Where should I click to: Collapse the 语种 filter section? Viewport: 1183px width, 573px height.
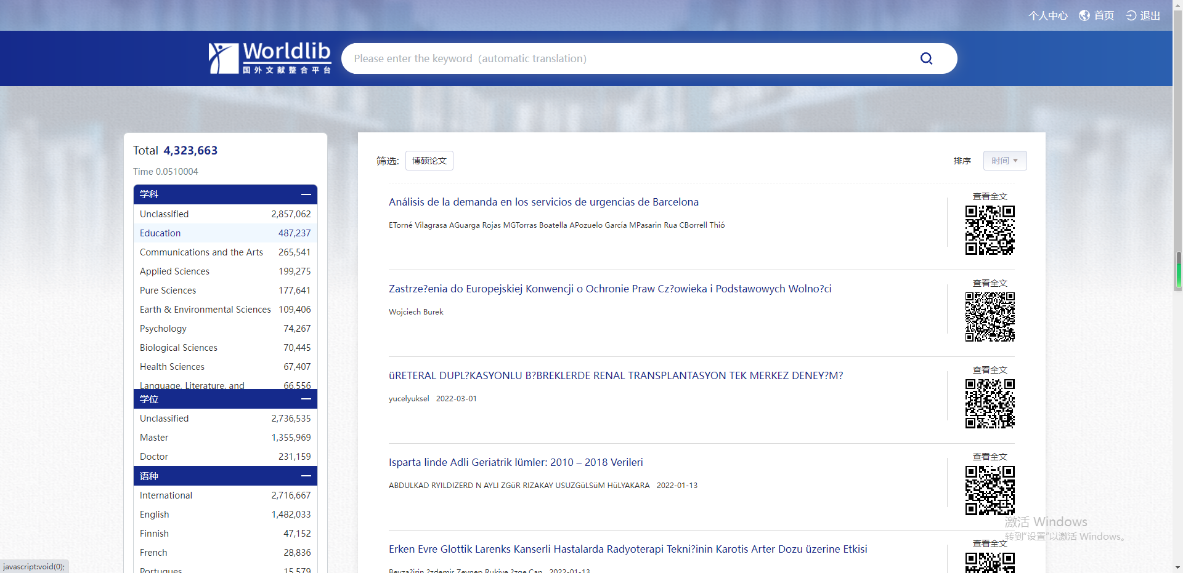(306, 476)
